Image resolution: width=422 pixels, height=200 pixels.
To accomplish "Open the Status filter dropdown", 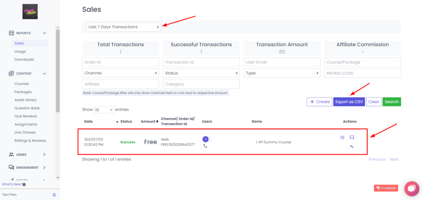I will point(201,73).
